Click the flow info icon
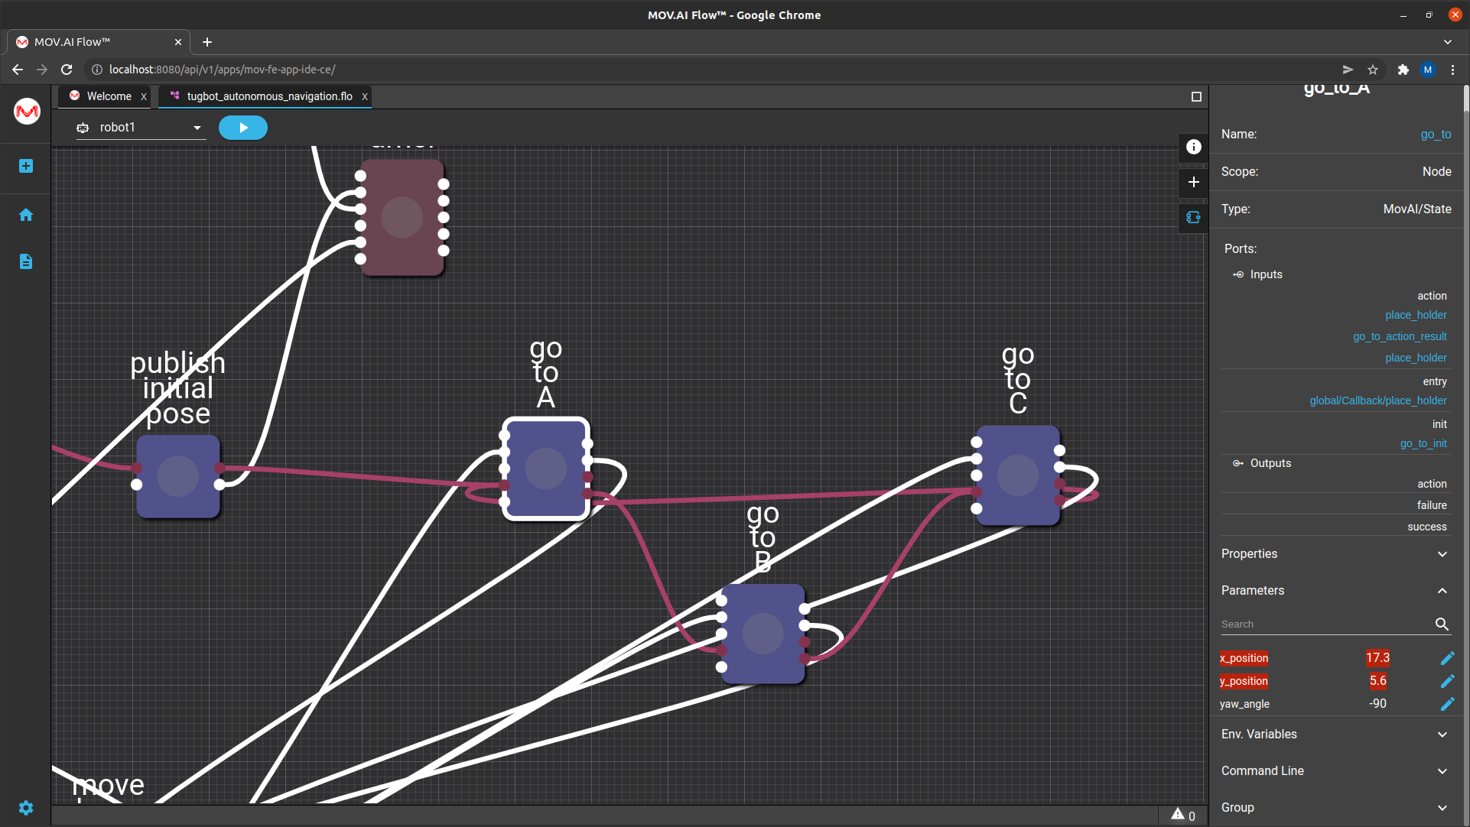 [1194, 147]
